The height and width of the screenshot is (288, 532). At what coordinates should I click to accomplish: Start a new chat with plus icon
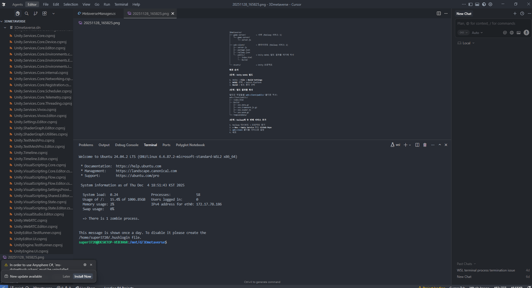tap(515, 13)
